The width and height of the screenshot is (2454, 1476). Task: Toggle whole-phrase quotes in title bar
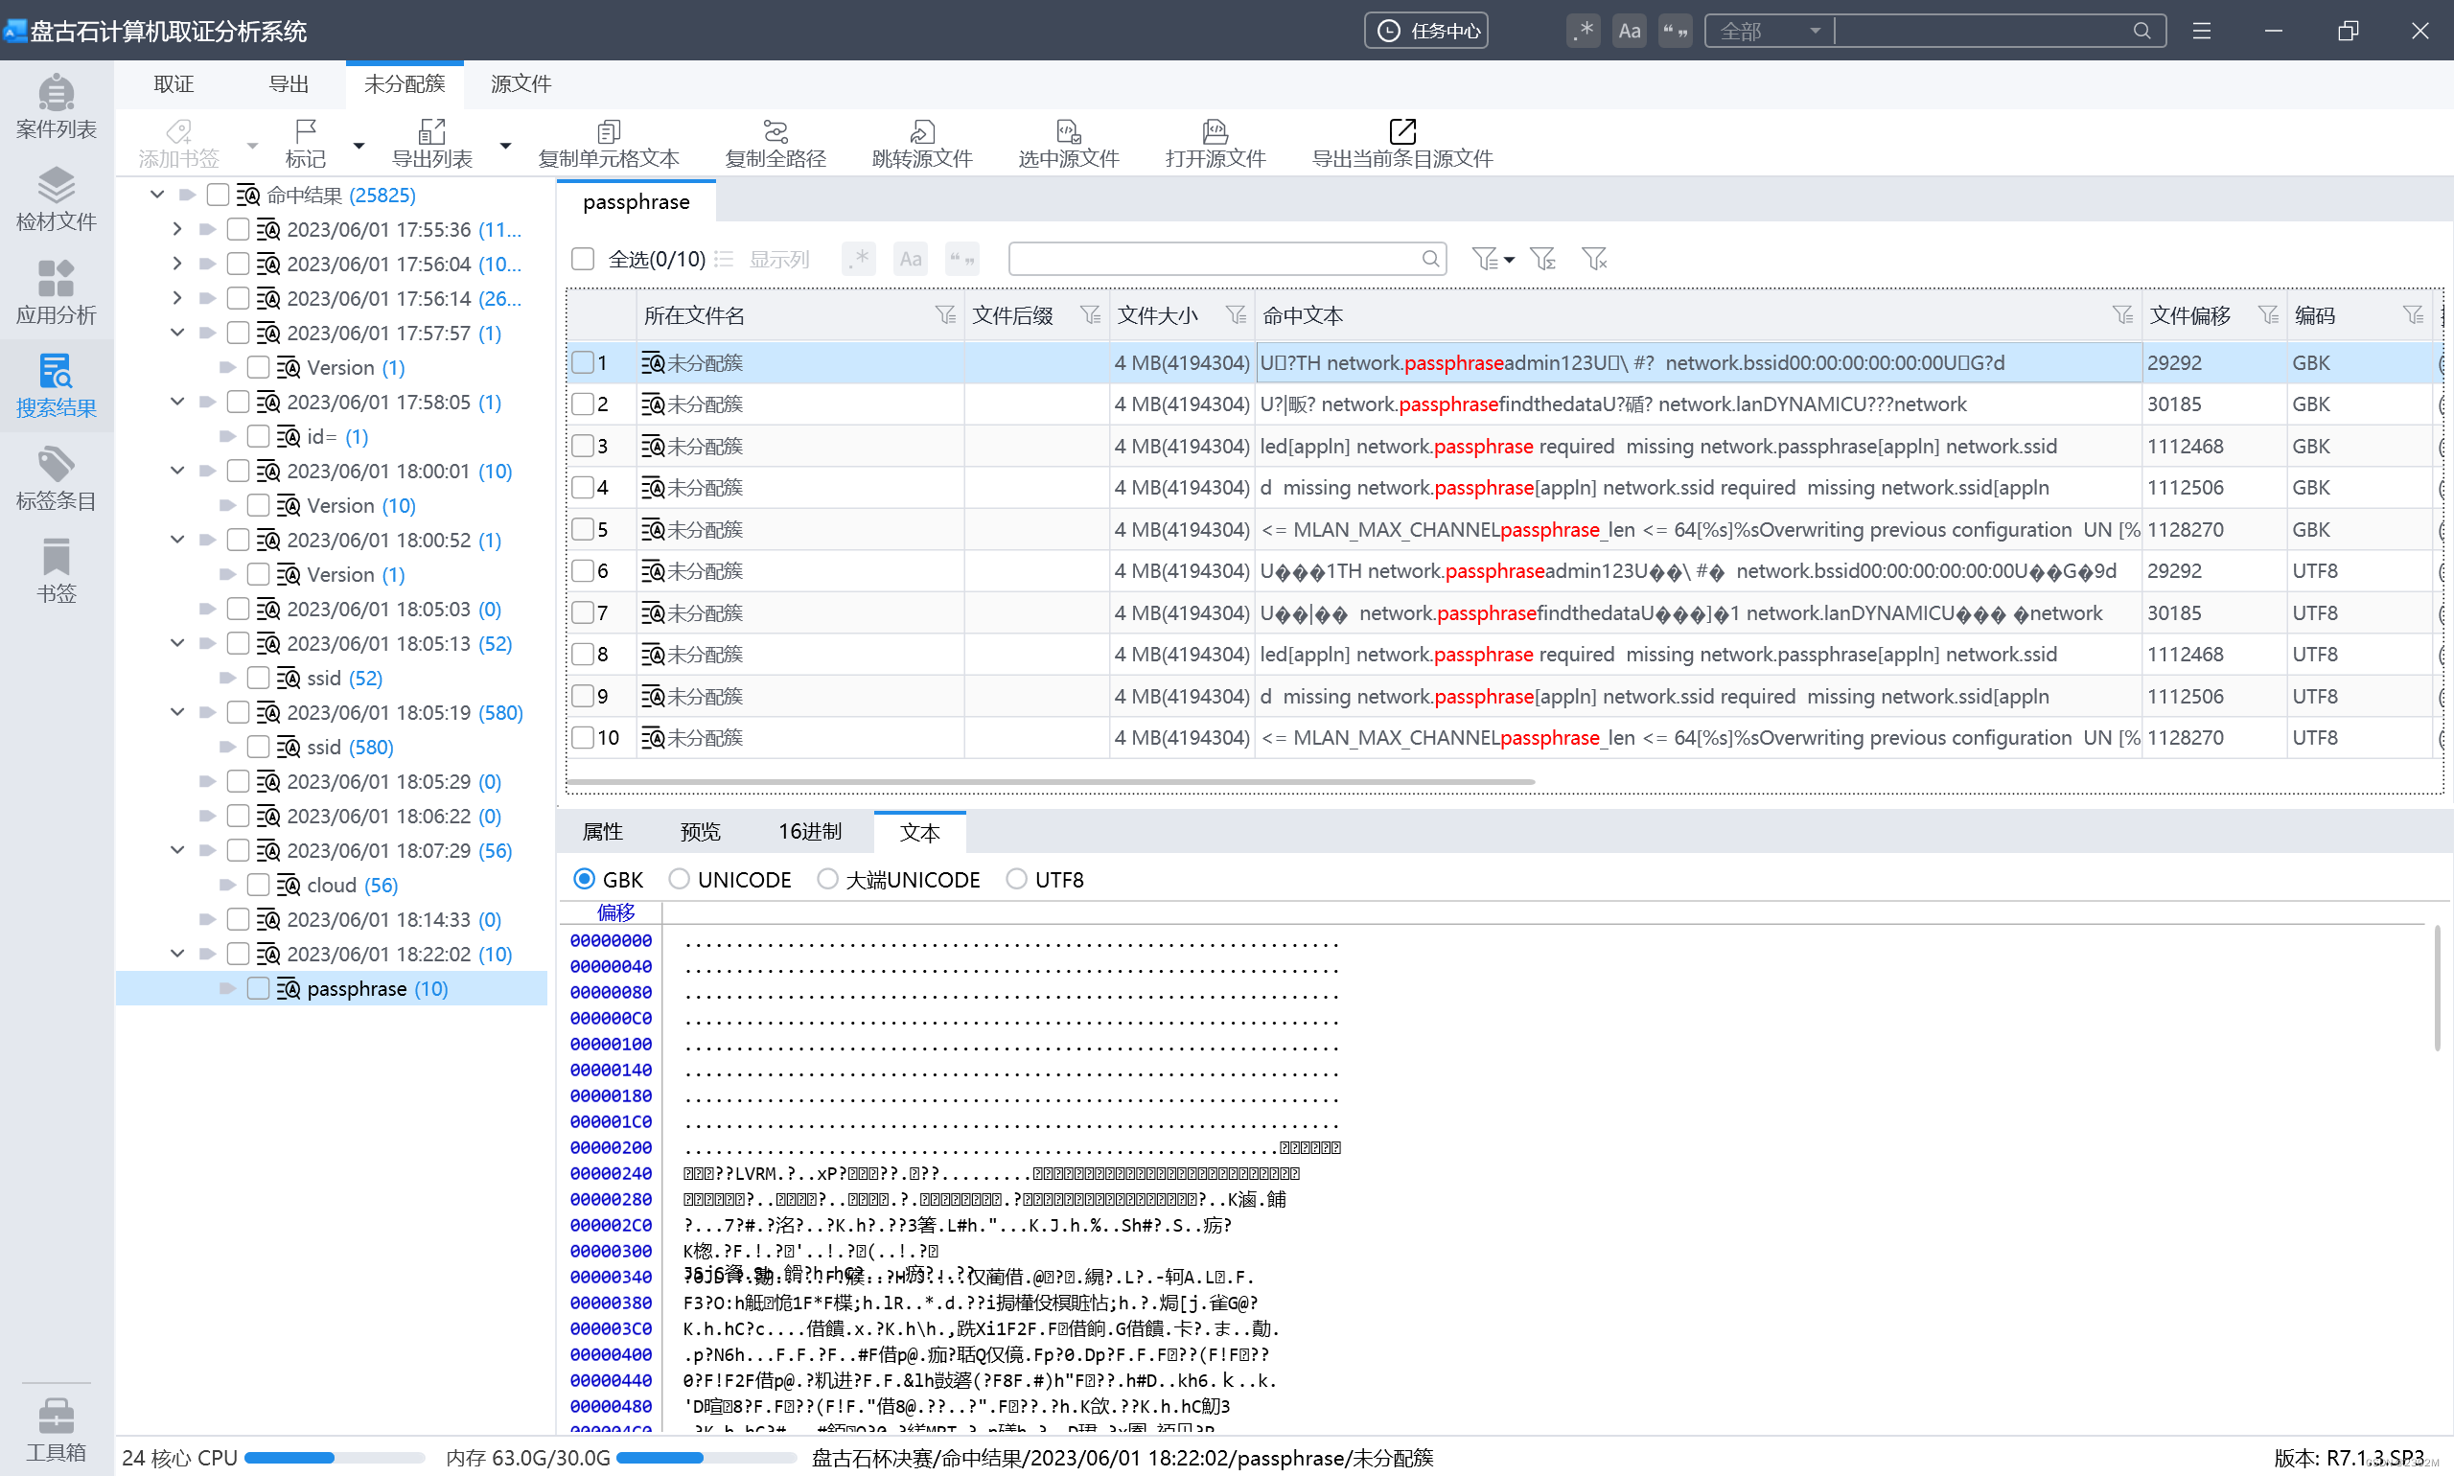coord(1675,31)
